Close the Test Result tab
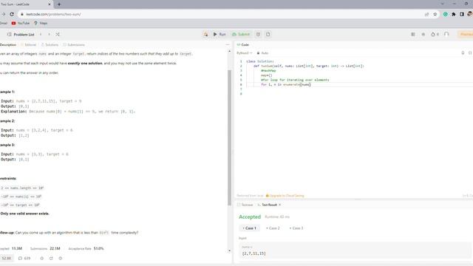This screenshot has width=473, height=266. point(280,205)
